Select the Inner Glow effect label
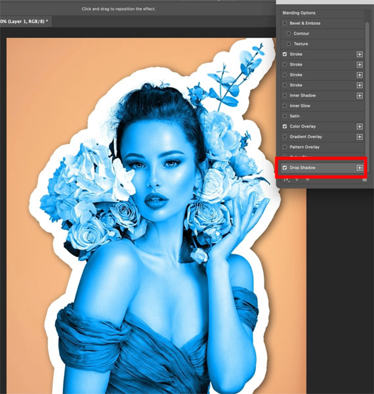374x394 pixels. pos(300,106)
